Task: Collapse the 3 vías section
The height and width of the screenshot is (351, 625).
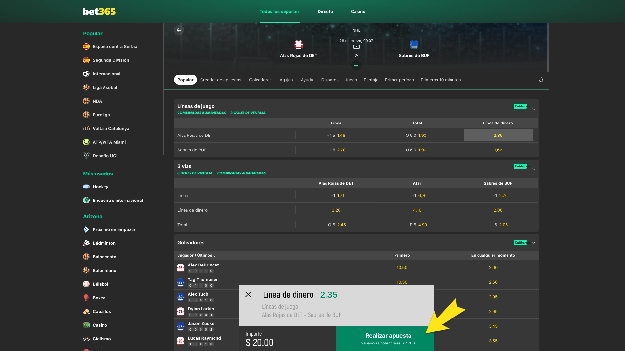Action: tap(533, 169)
